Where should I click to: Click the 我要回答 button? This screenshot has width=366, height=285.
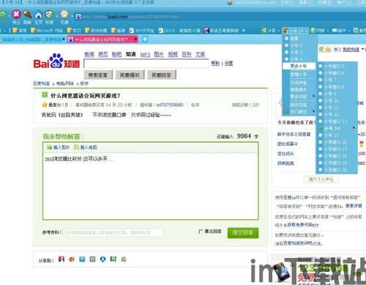(x=162, y=75)
